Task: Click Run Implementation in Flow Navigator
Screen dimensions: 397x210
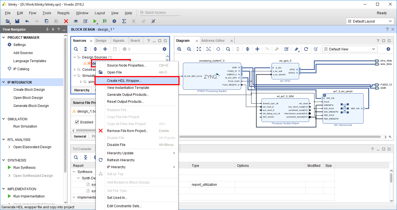Action: [x=29, y=196]
